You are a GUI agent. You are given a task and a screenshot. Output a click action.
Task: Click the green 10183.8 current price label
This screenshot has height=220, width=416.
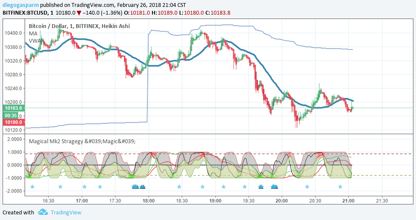pyautogui.click(x=14, y=108)
